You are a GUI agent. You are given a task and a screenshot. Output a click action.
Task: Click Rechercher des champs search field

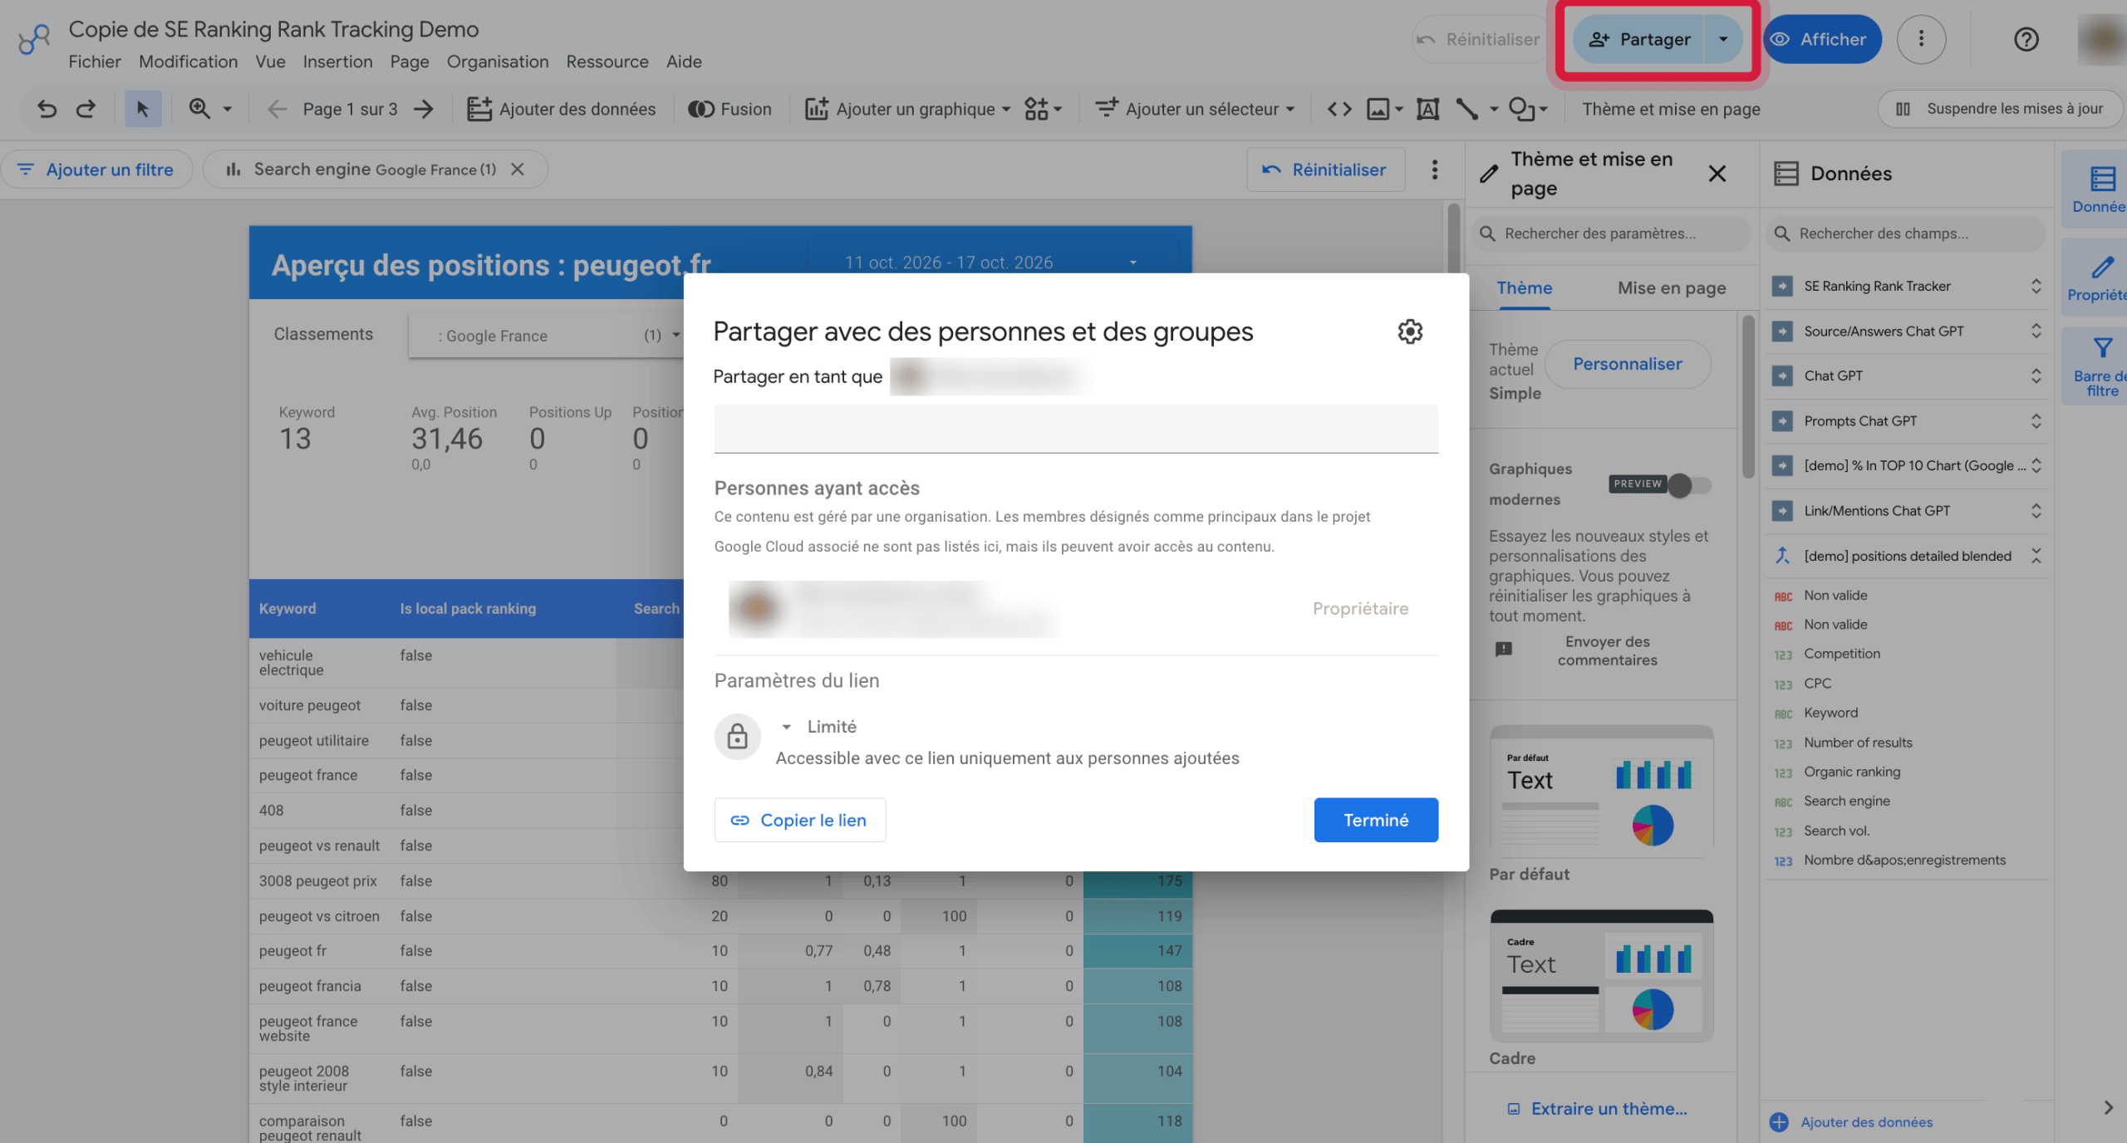(x=1904, y=234)
